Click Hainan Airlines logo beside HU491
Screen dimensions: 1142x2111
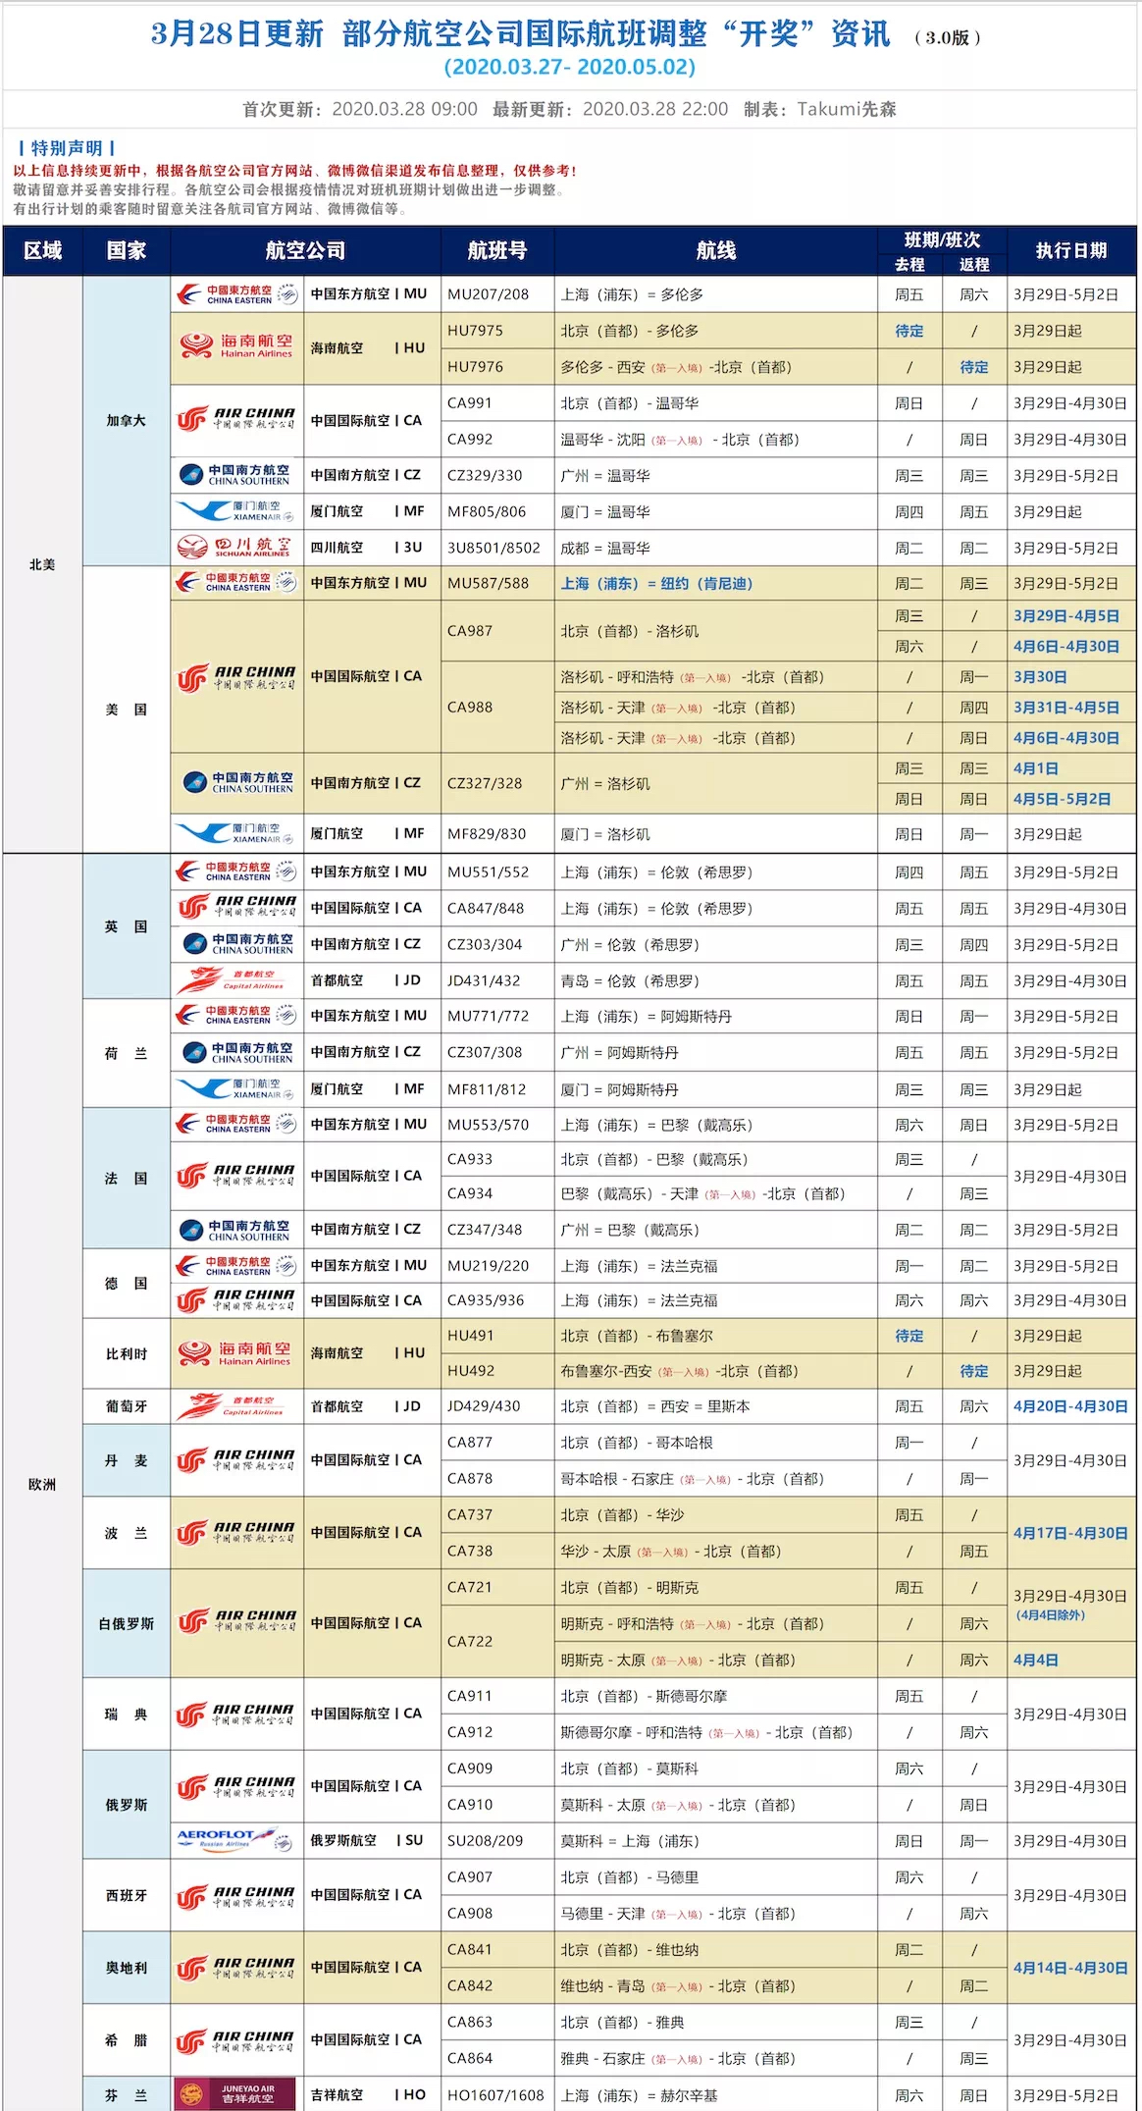236,1353
